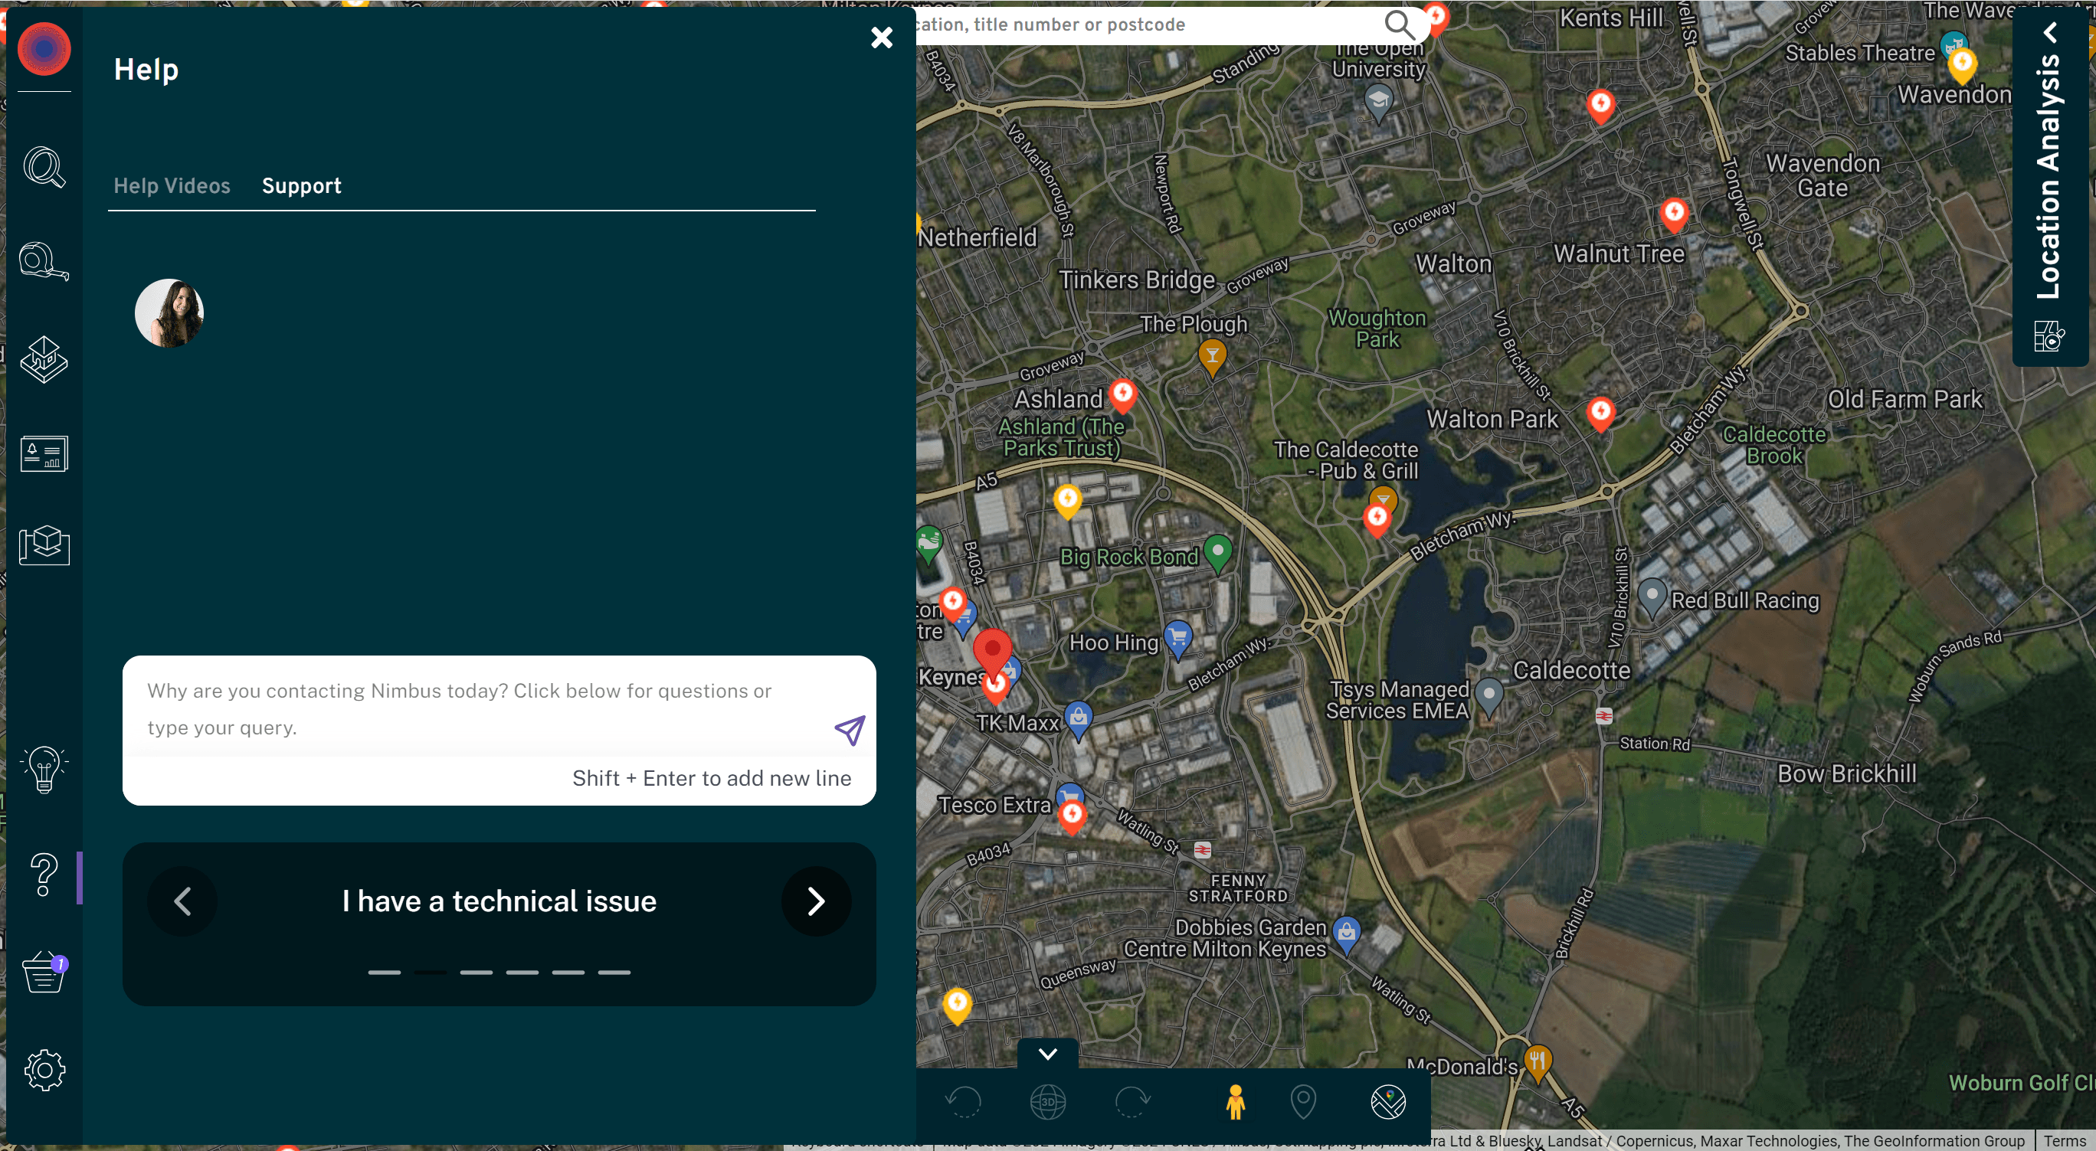This screenshot has width=2096, height=1151.
Task: Collapse the map toolbar with the down chevron
Action: pos(1047,1055)
